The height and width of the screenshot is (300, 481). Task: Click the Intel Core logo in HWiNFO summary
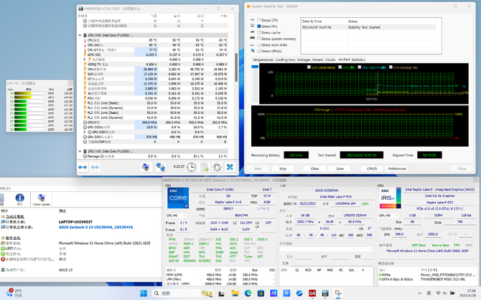pyautogui.click(x=178, y=198)
